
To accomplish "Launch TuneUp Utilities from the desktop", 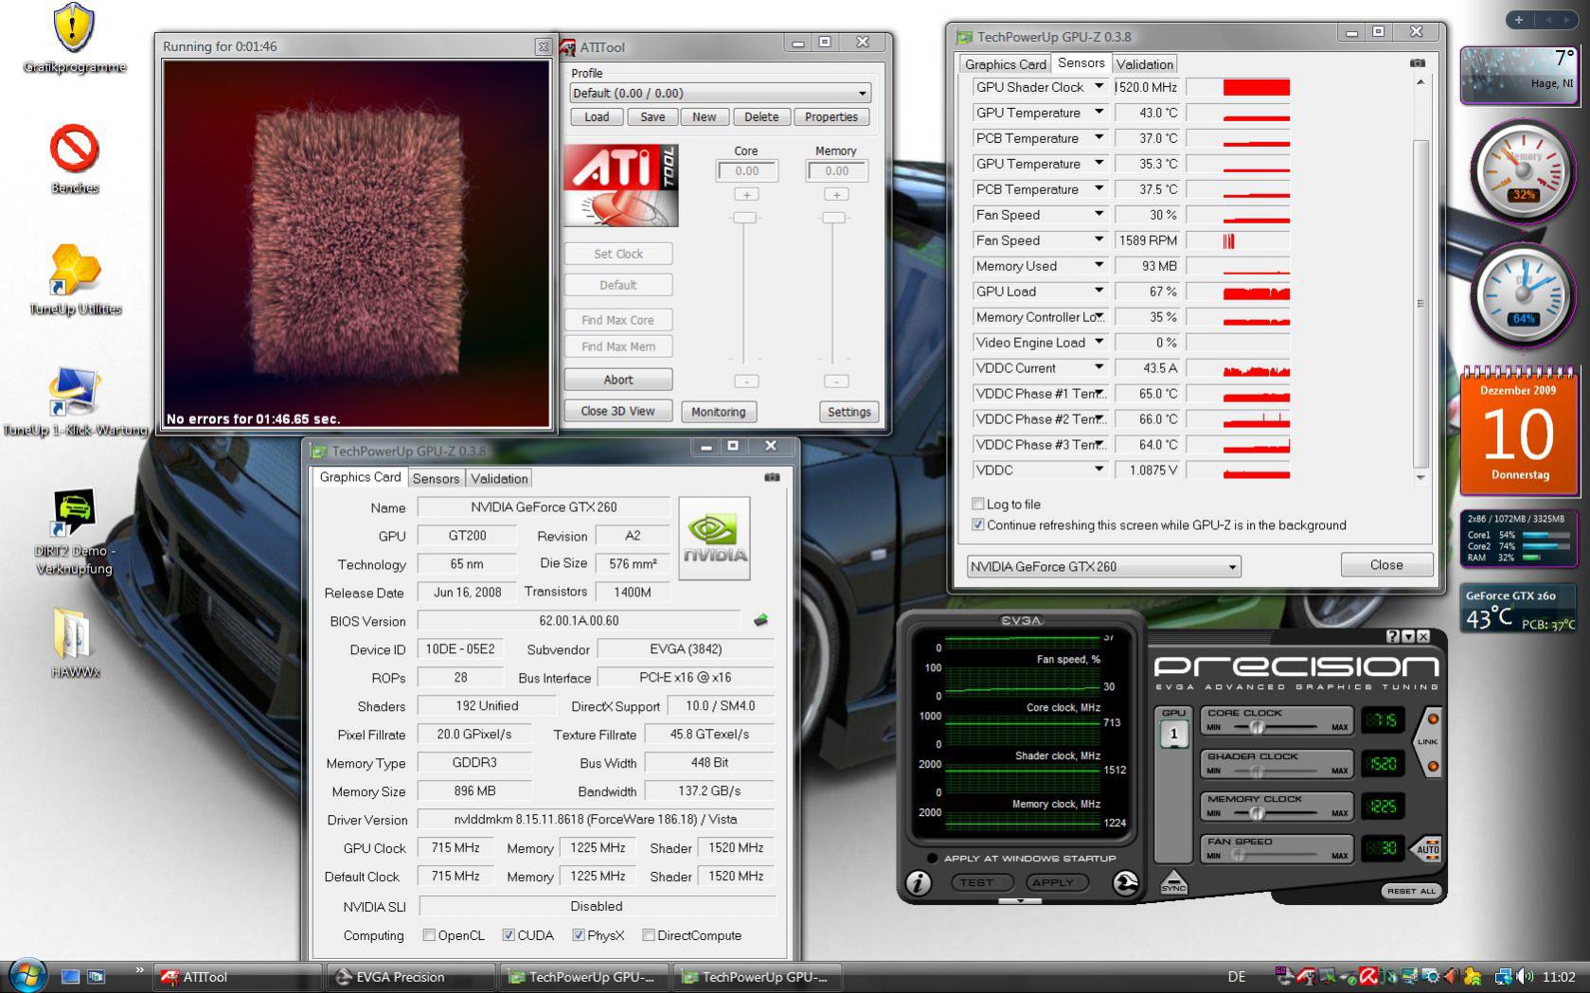I will coord(75,279).
